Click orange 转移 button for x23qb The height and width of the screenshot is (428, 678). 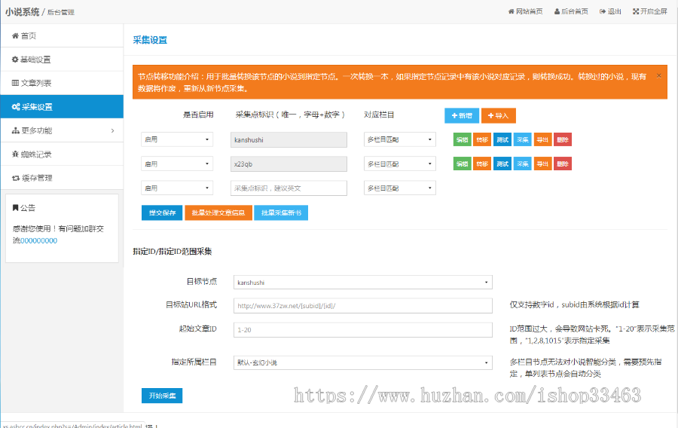(x=482, y=164)
